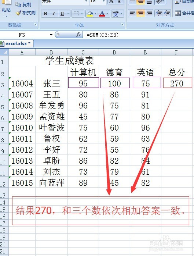Select empty cell F4 in the 总分 column
Screen dimensions: 194x256
click(x=177, y=94)
